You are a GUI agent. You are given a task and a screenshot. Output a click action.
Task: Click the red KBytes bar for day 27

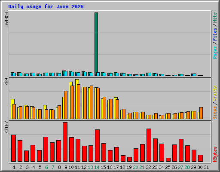[x=181, y=150]
